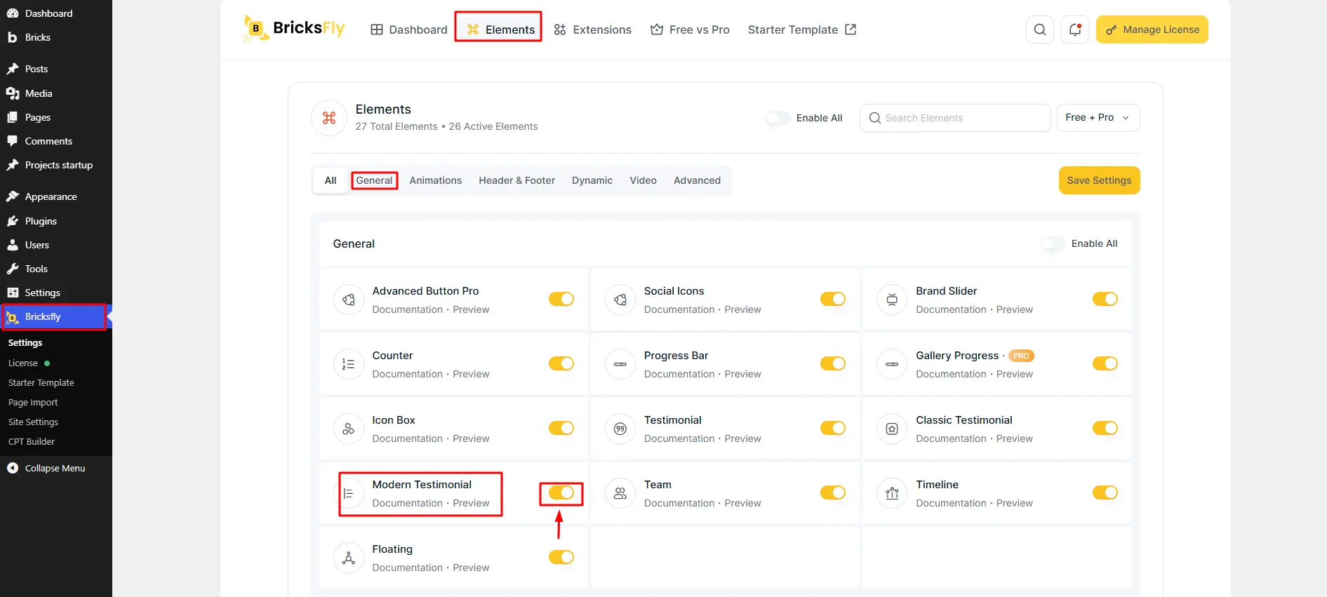1327x597 pixels.
Task: Open License under Bricksfly sidebar menu
Action: (x=23, y=363)
